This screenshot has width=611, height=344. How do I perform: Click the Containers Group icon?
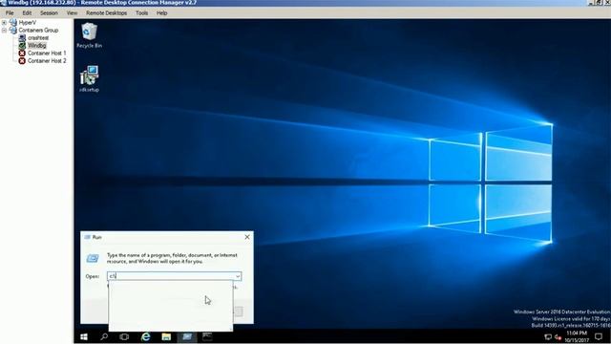pyautogui.click(x=13, y=30)
